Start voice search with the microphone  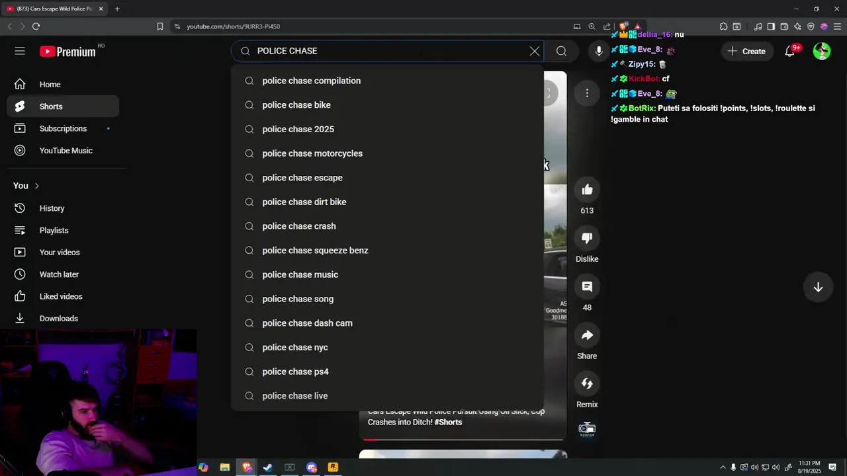(x=599, y=51)
